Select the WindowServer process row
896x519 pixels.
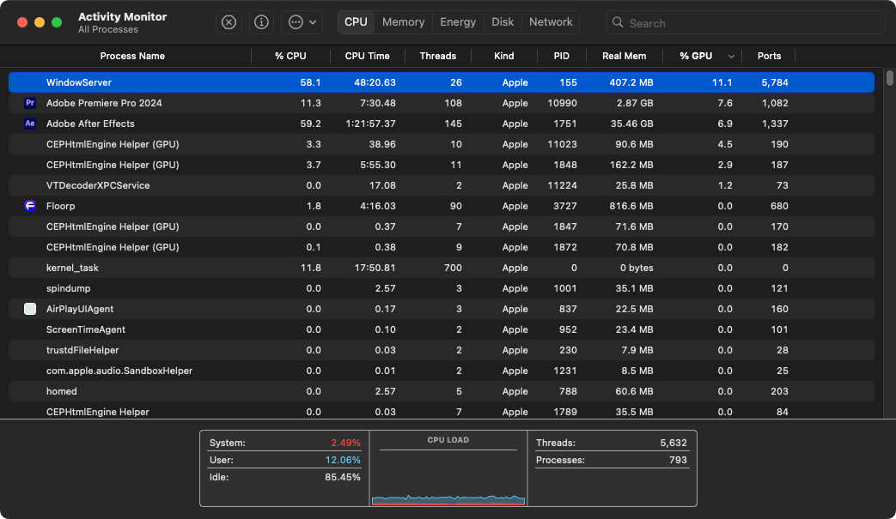click(x=442, y=82)
